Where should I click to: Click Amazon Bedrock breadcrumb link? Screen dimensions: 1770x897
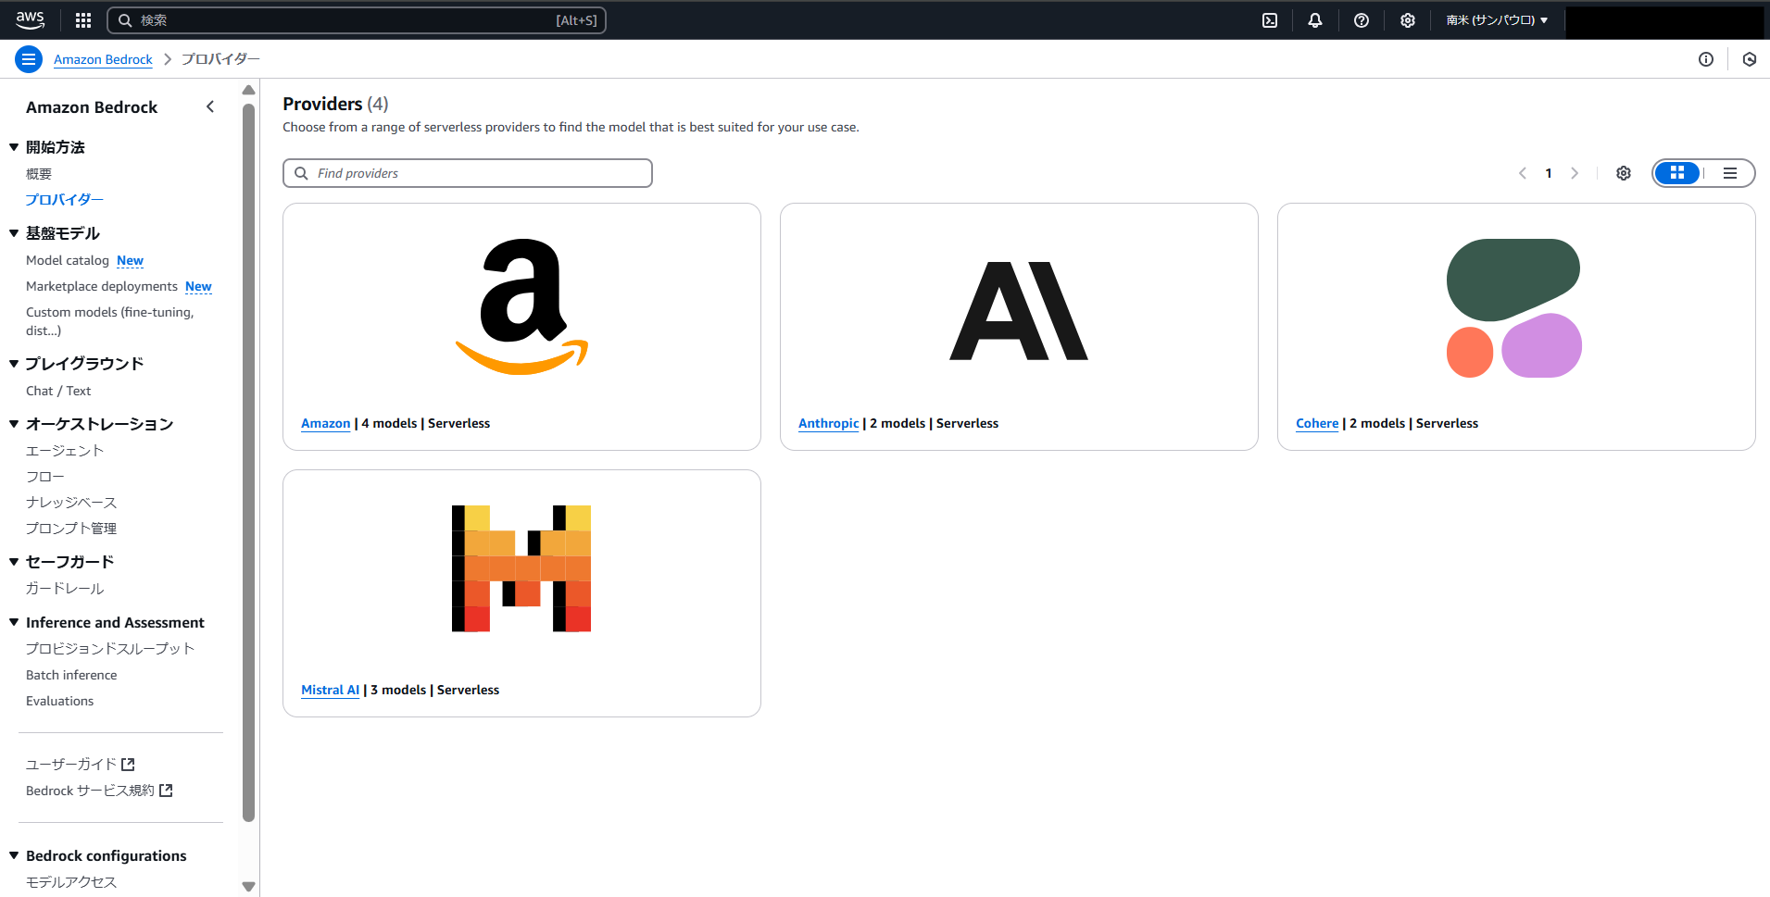pyautogui.click(x=103, y=59)
